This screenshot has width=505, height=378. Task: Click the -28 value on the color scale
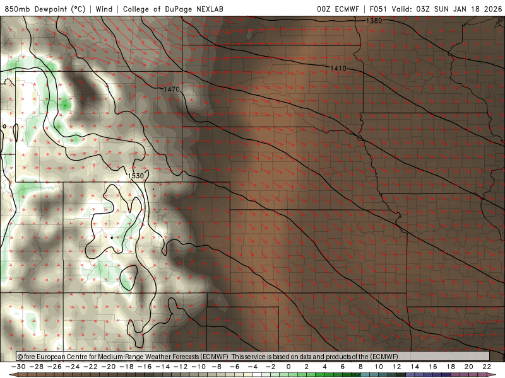click(x=37, y=367)
